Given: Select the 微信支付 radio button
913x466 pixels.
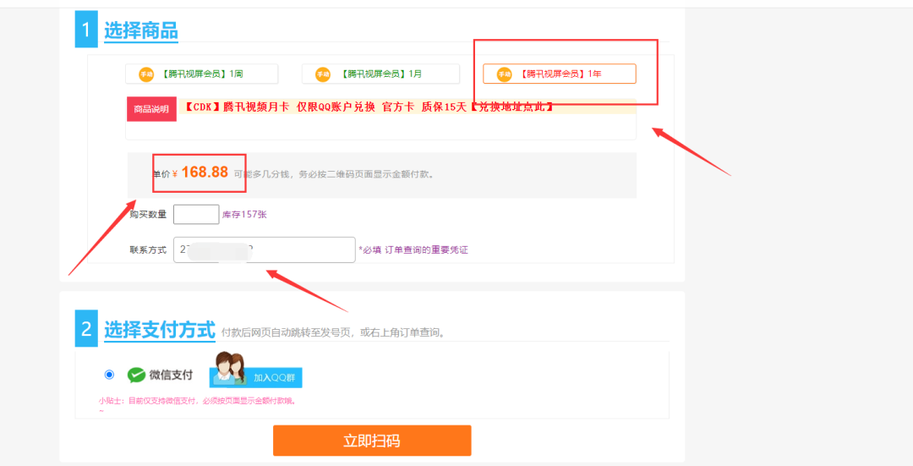Looking at the screenshot, I should click(109, 375).
